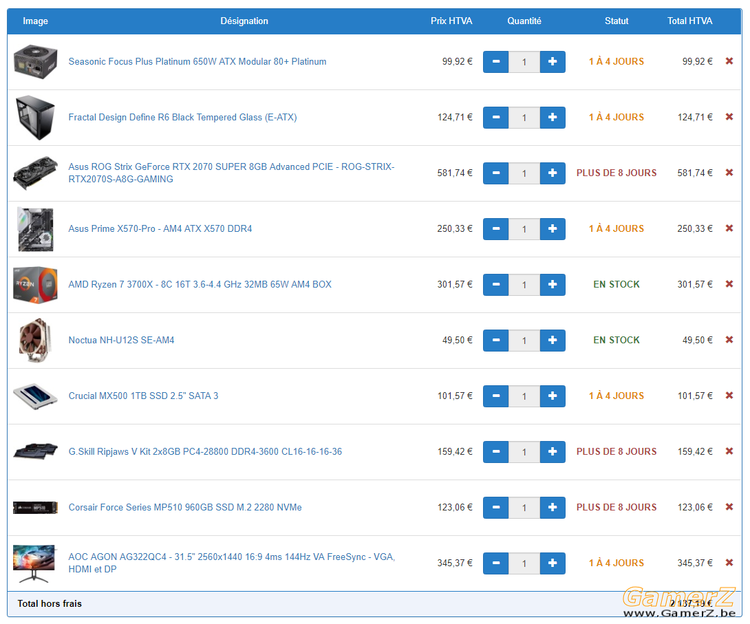The width and height of the screenshot is (750, 624).
Task: Decrease quantity of Noctua NH-U12S cooler
Action: pos(496,341)
